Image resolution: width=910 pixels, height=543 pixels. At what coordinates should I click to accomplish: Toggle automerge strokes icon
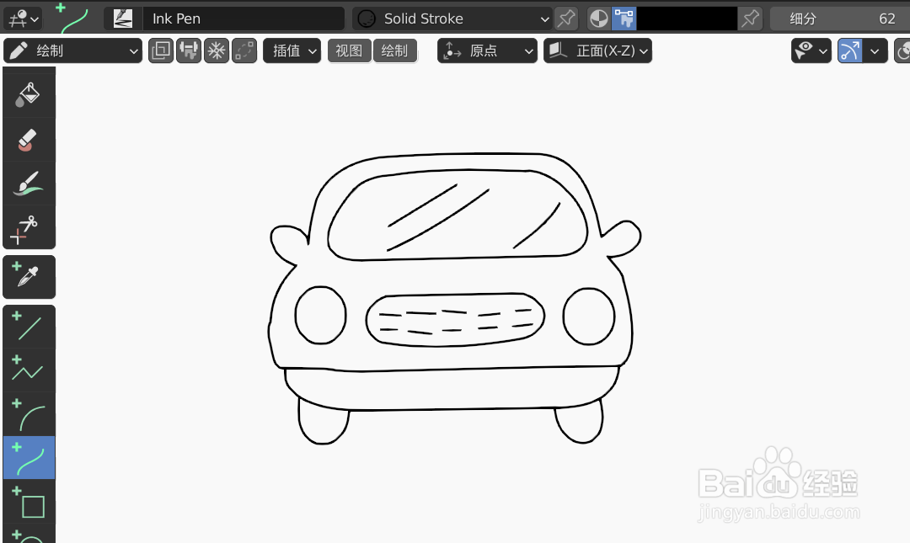(x=189, y=51)
